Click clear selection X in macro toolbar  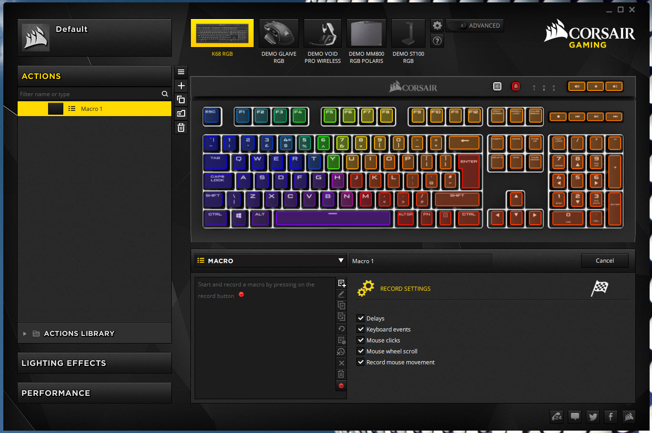(341, 363)
